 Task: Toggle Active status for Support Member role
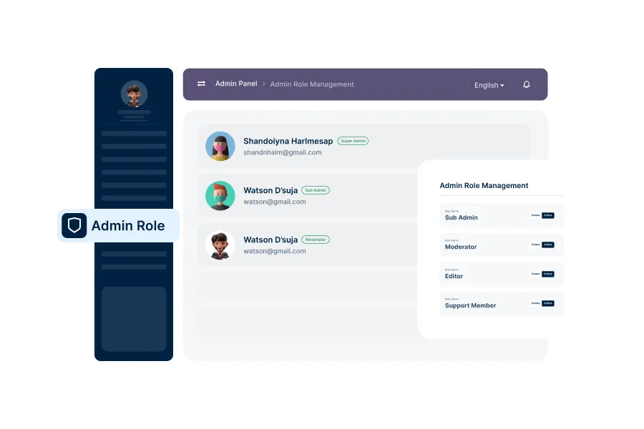pyautogui.click(x=548, y=303)
